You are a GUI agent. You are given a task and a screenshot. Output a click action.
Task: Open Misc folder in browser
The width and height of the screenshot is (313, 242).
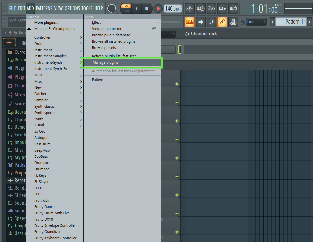(x=16, y=150)
